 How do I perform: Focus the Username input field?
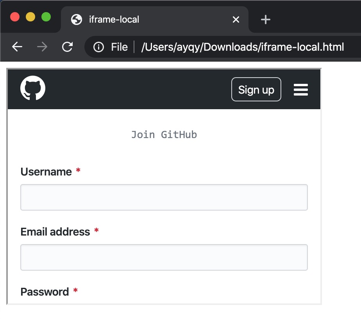pos(164,197)
